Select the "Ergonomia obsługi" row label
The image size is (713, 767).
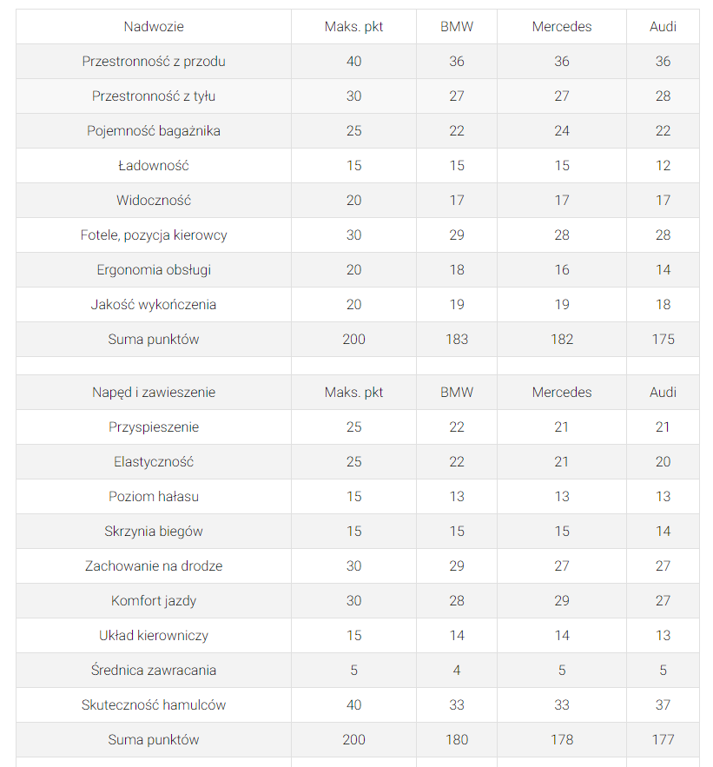pos(154,270)
